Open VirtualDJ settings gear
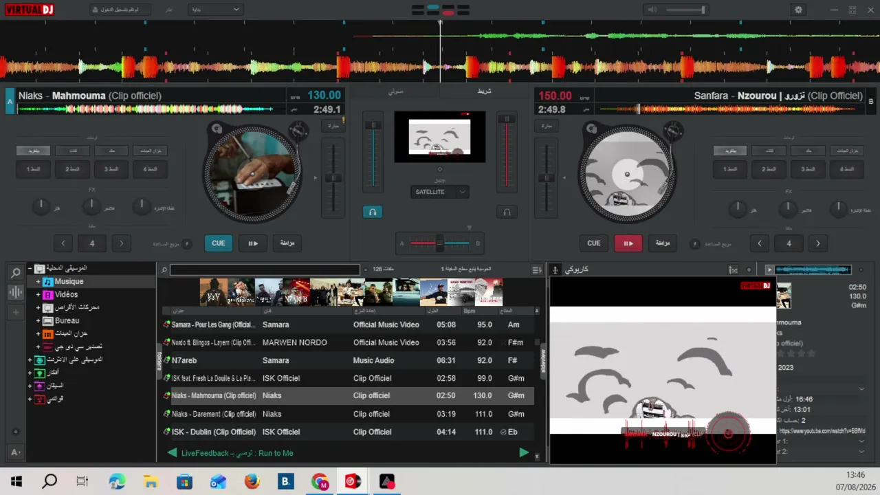 pos(798,10)
